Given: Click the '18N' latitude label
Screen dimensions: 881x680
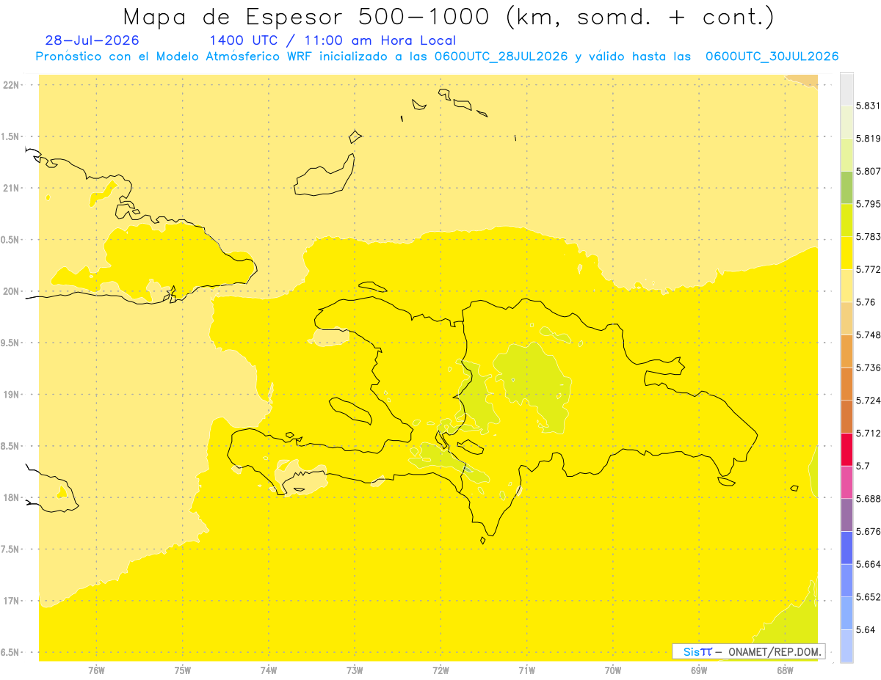Looking at the screenshot, I should click(12, 497).
